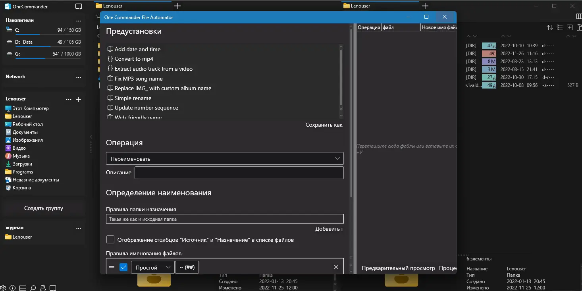Image resolution: width=582 pixels, height=291 pixels.
Task: Click the info circle icon in bottom bar
Action: tap(13, 288)
